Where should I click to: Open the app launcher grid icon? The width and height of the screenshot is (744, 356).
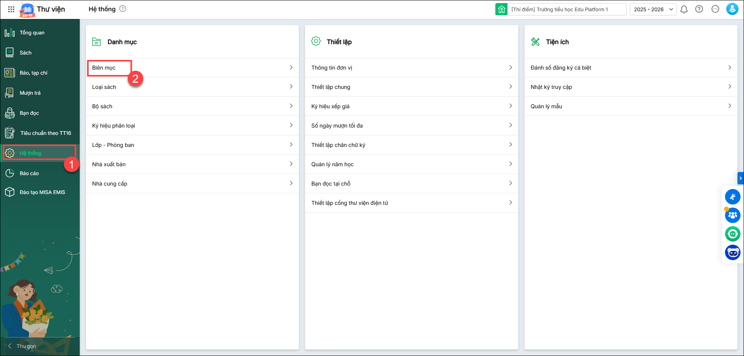11,9
